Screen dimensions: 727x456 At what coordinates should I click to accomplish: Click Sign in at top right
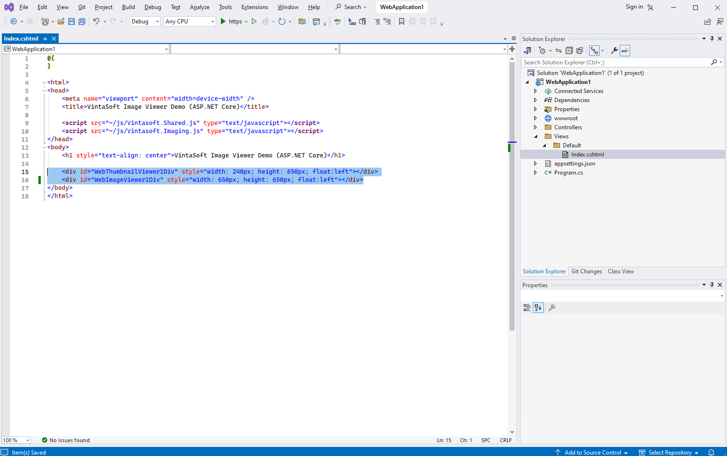(634, 7)
